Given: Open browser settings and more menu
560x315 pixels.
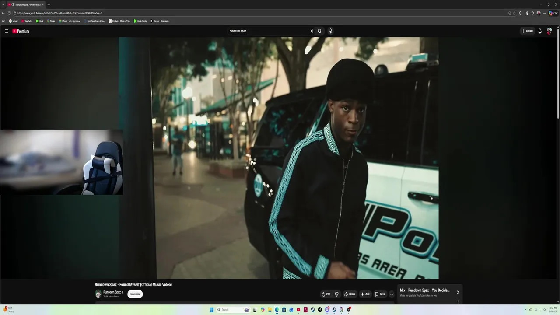Looking at the screenshot, I should [x=544, y=13].
